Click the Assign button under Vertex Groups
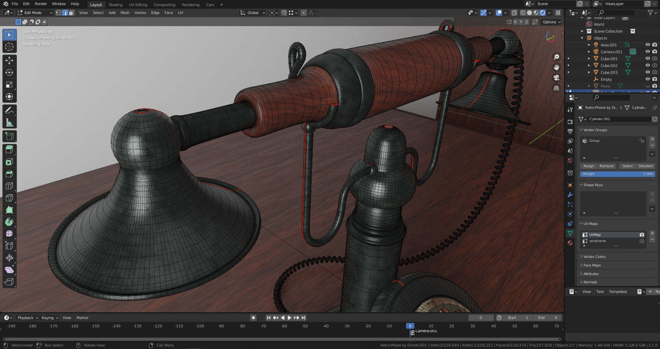 coord(588,166)
